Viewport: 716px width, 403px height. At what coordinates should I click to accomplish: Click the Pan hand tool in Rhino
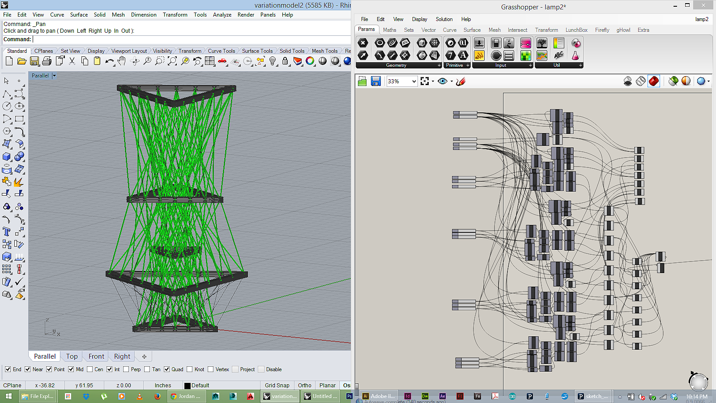[x=121, y=61]
